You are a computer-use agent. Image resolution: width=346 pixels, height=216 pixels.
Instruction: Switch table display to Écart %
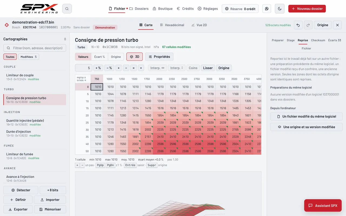pyautogui.click(x=99, y=57)
